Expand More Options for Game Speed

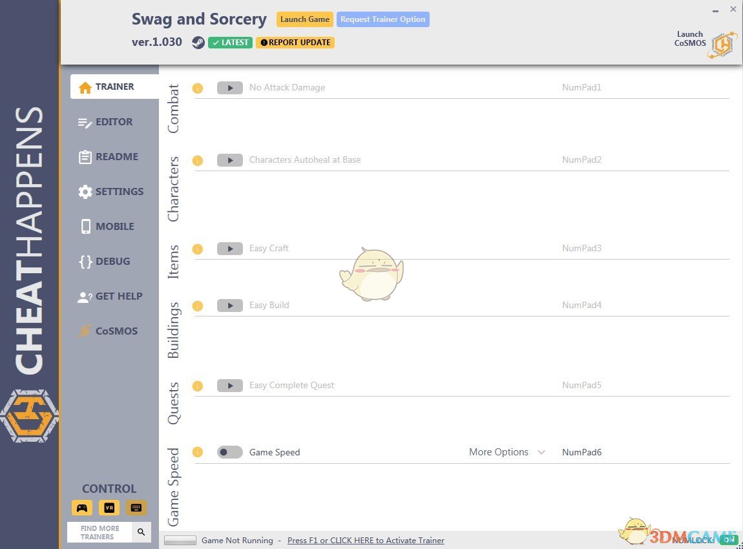507,452
